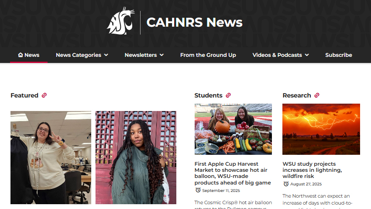This screenshot has height=209, width=371.
Task: Expand the Videos & Podcasts dropdown chevron
Action: coord(307,55)
